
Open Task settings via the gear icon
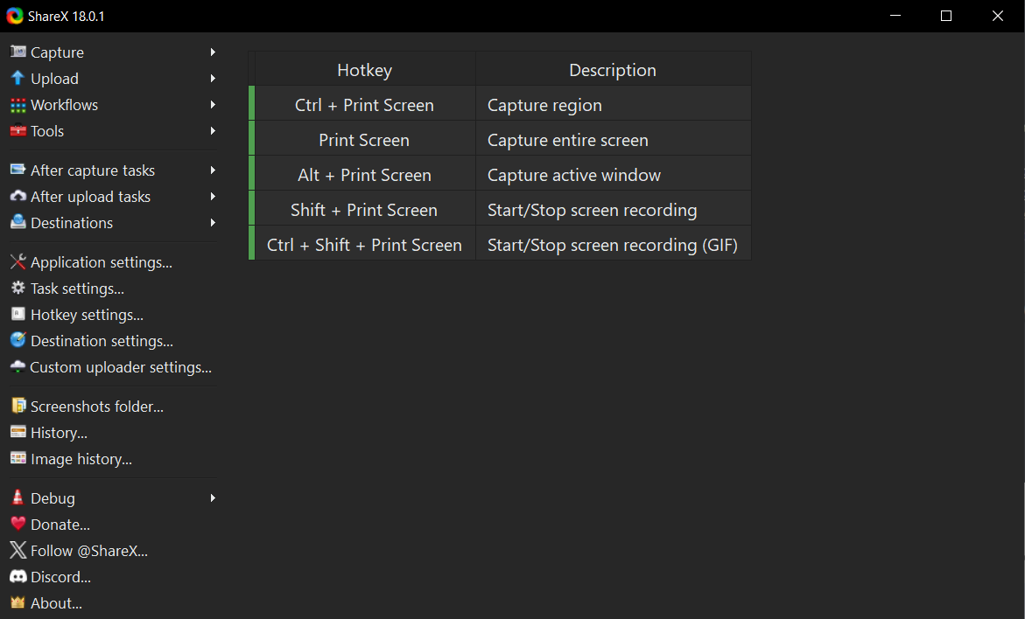click(18, 288)
